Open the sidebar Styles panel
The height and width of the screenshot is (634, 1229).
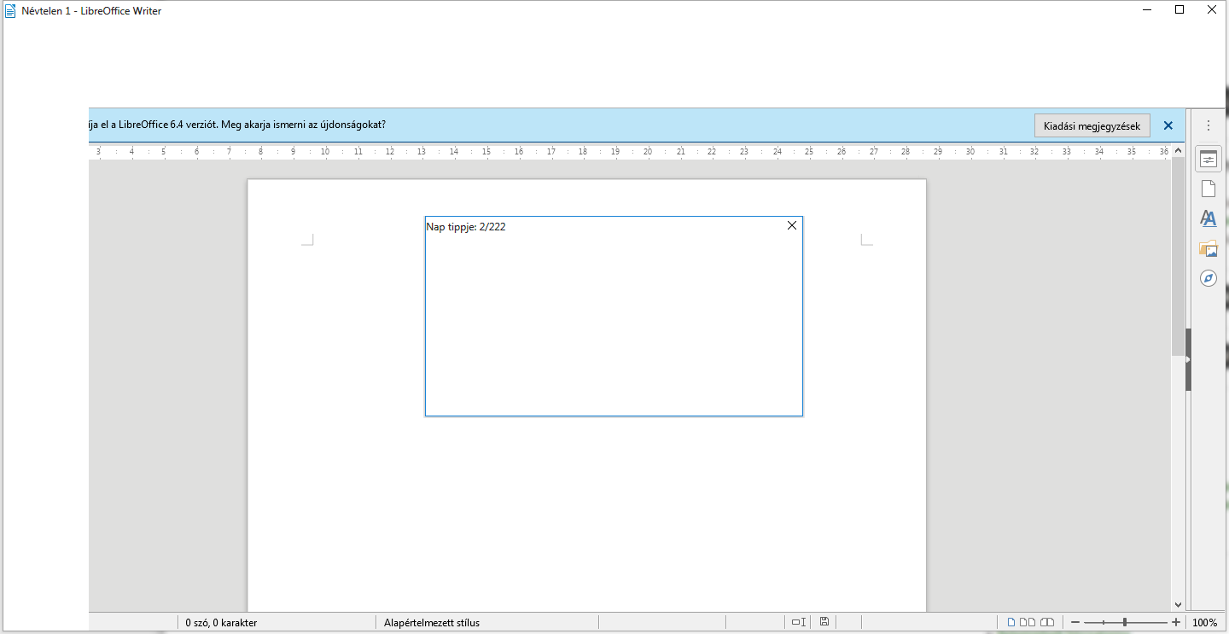1208,218
